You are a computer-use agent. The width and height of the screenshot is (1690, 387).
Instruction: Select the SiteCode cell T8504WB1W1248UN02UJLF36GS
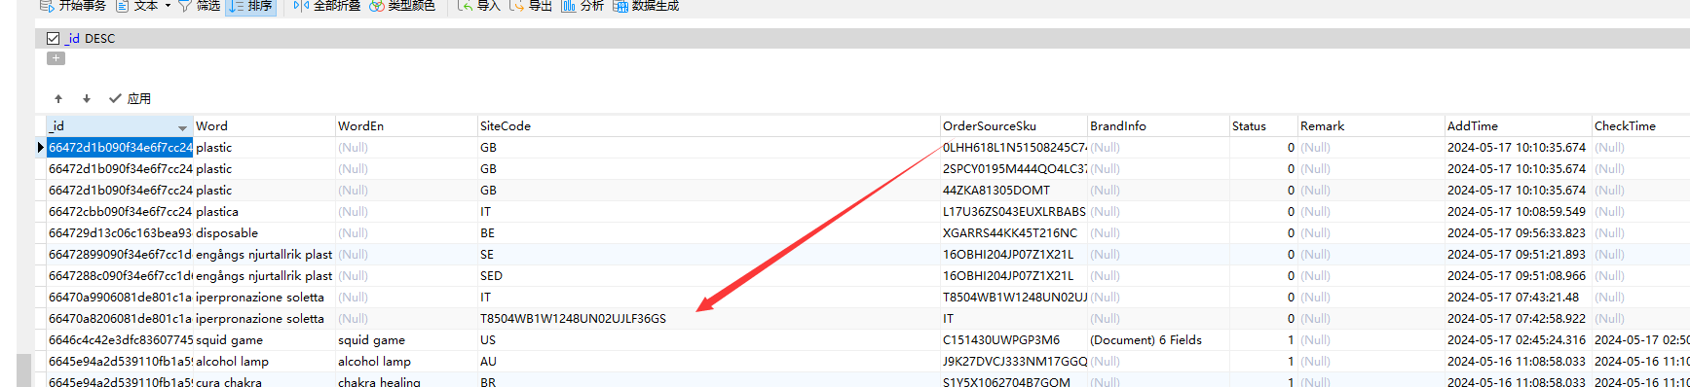(x=709, y=319)
